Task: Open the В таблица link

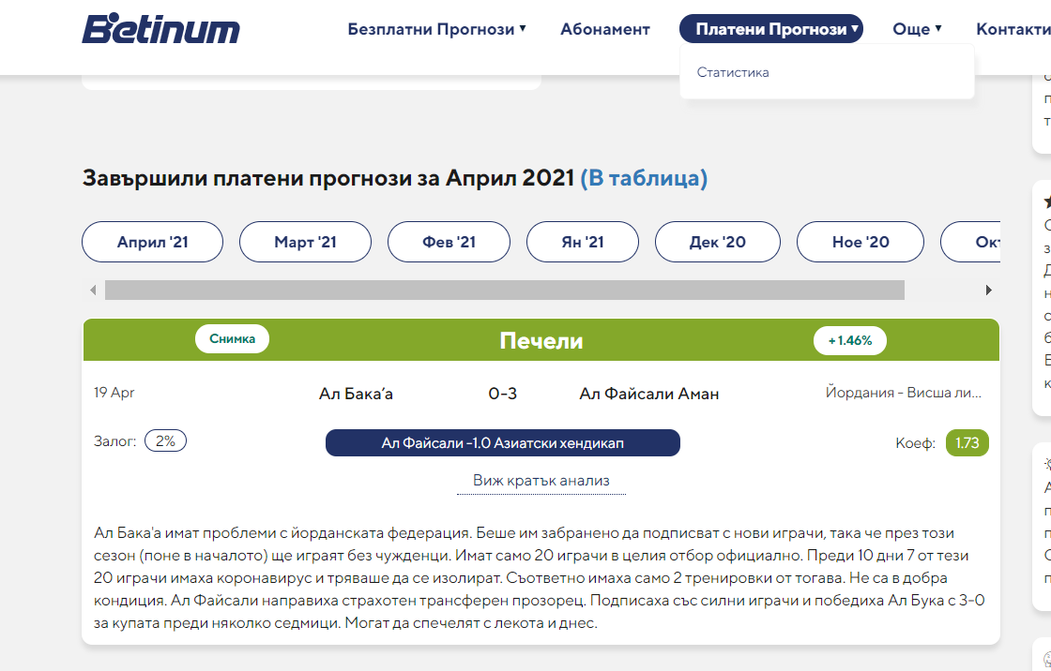Action: (x=644, y=178)
